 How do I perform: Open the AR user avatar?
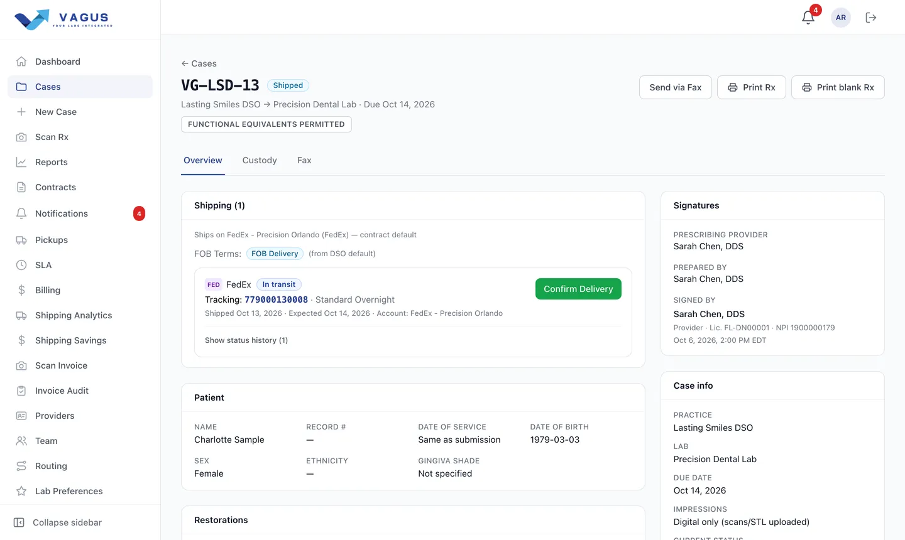point(841,18)
